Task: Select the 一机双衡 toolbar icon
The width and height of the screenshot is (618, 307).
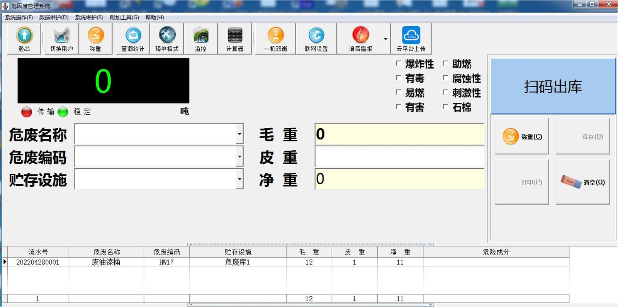Action: (276, 39)
